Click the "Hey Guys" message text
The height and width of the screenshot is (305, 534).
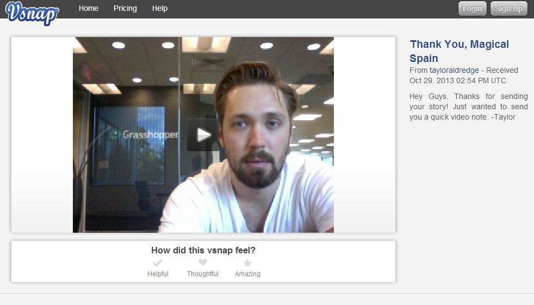(x=468, y=107)
